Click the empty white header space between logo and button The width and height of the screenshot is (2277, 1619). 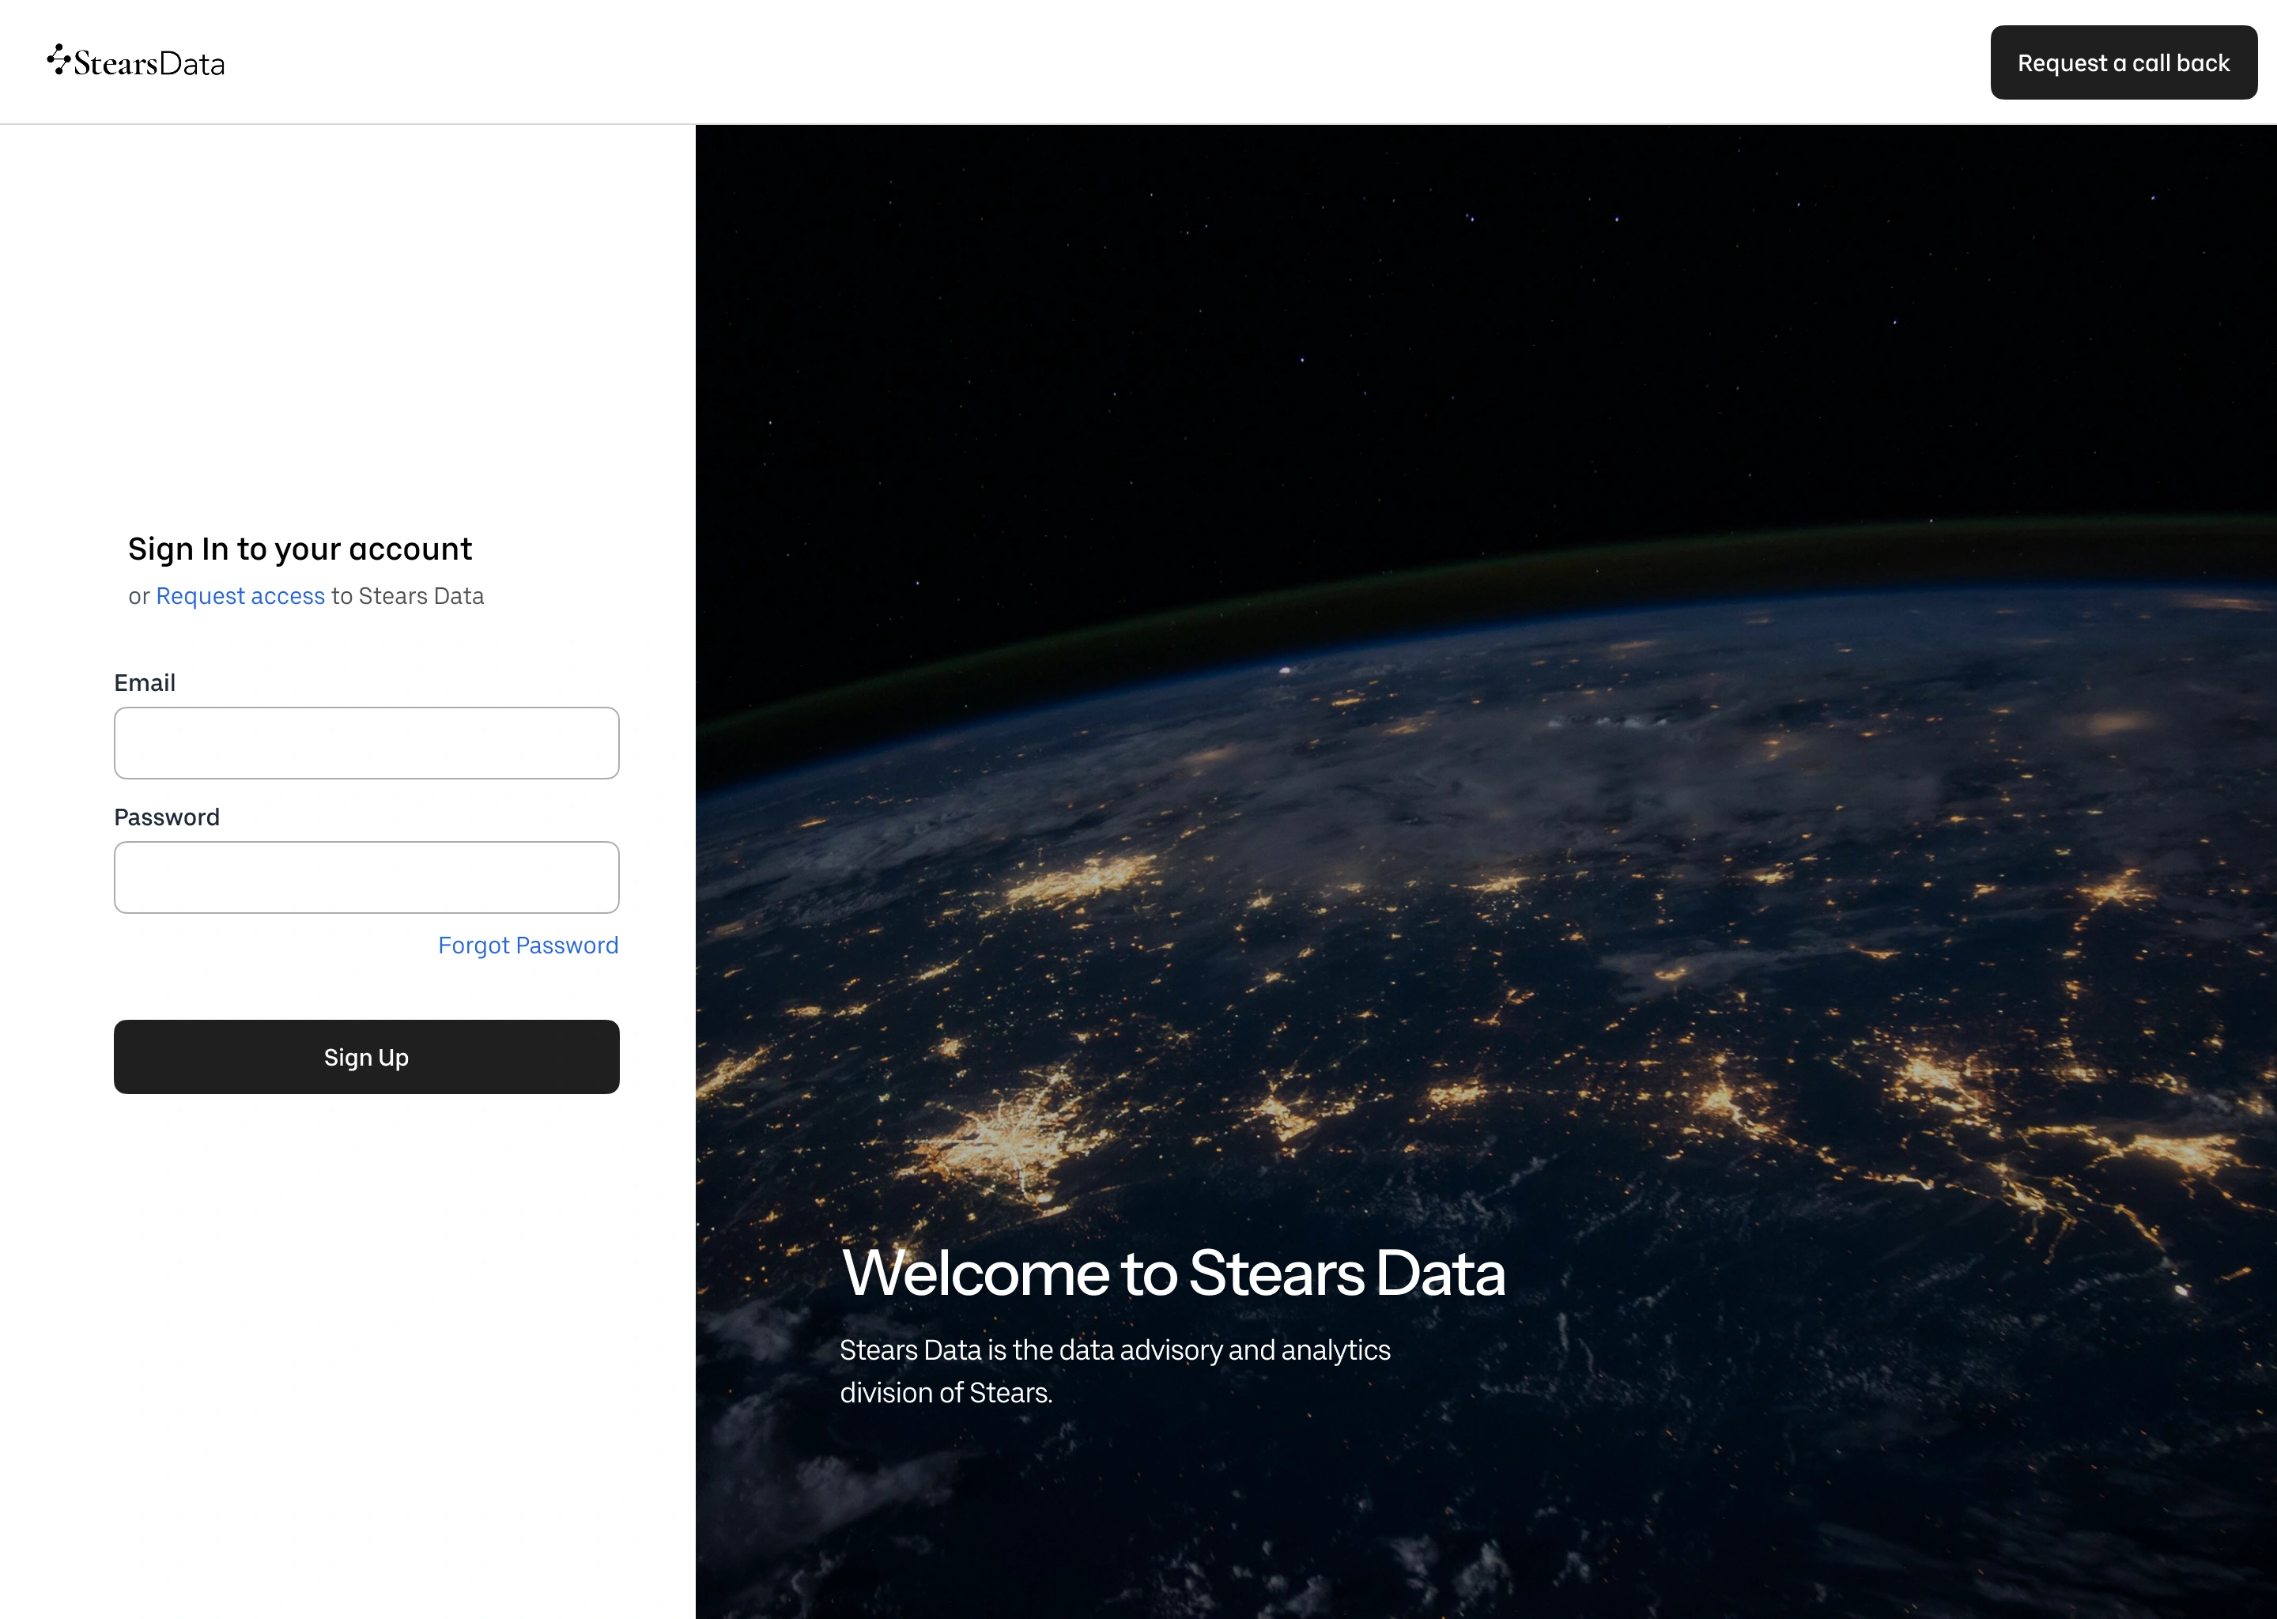tap(1097, 62)
